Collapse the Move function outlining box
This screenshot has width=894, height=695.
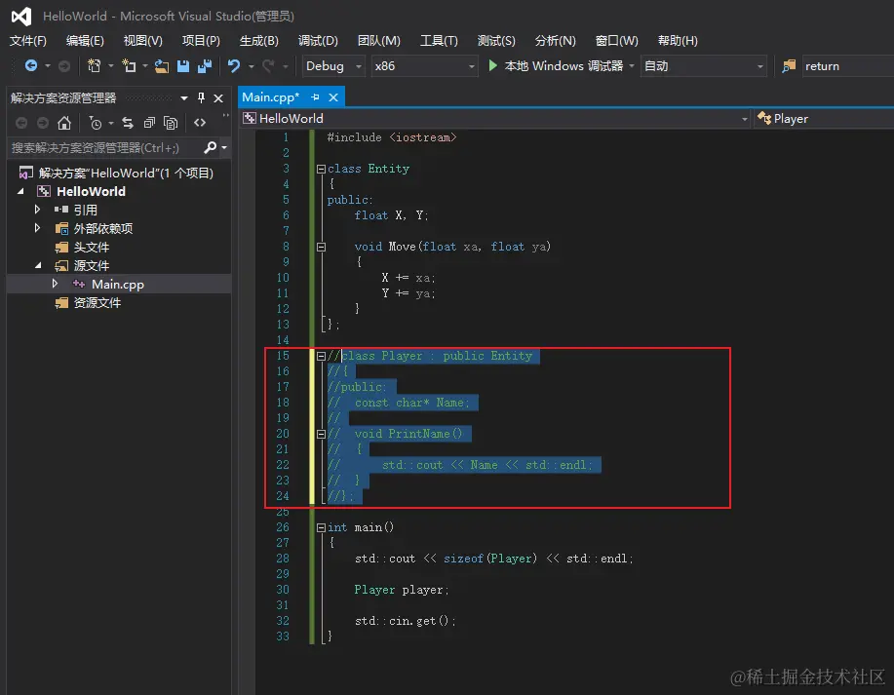point(321,247)
